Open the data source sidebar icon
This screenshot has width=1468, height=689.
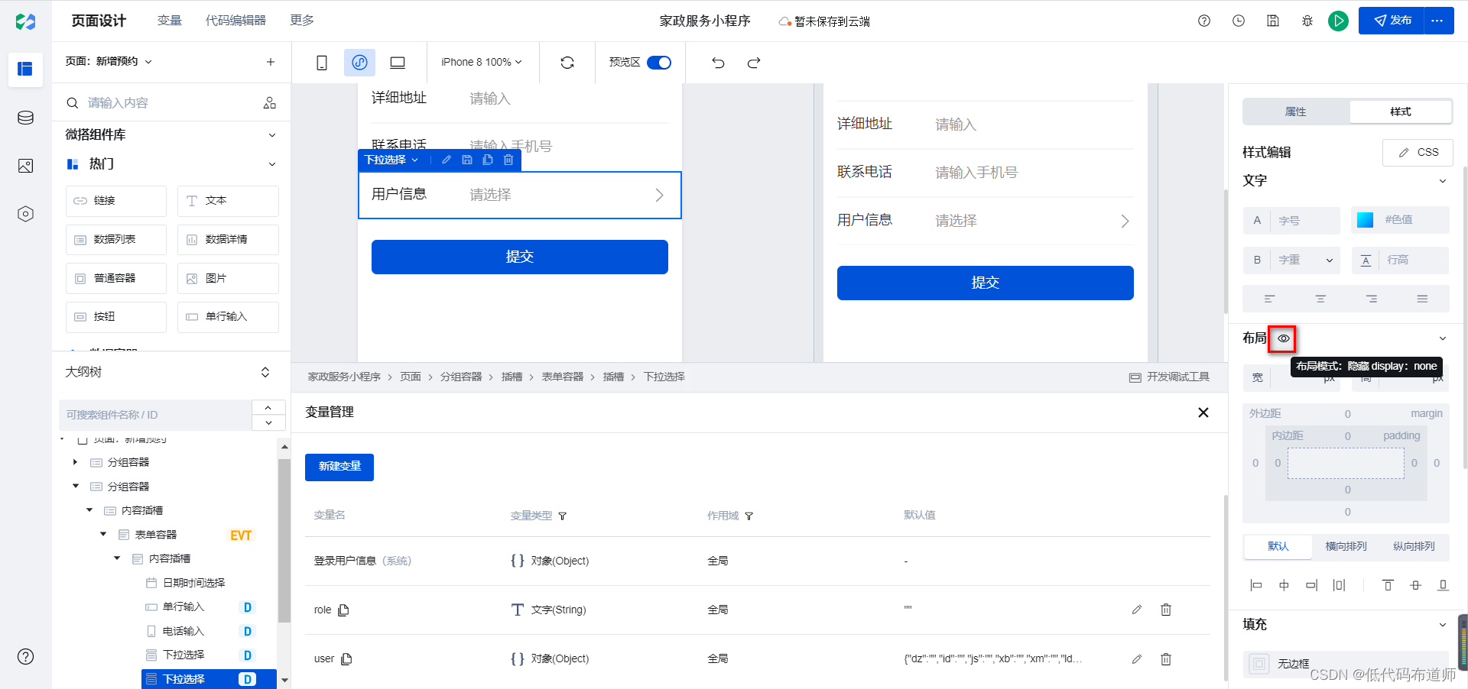[25, 118]
